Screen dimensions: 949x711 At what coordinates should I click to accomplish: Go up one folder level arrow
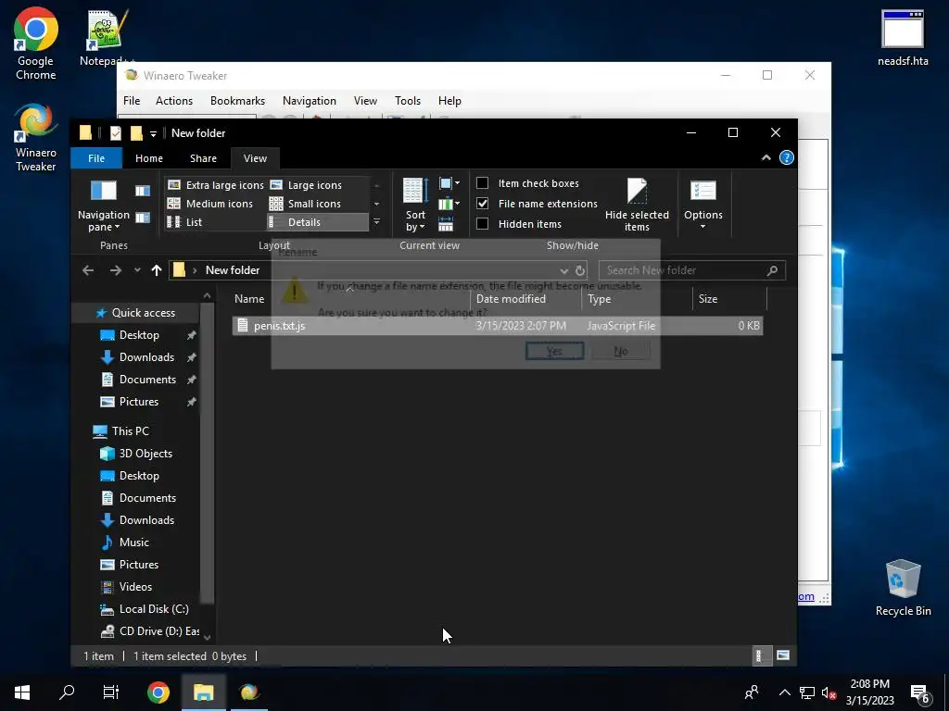156,270
